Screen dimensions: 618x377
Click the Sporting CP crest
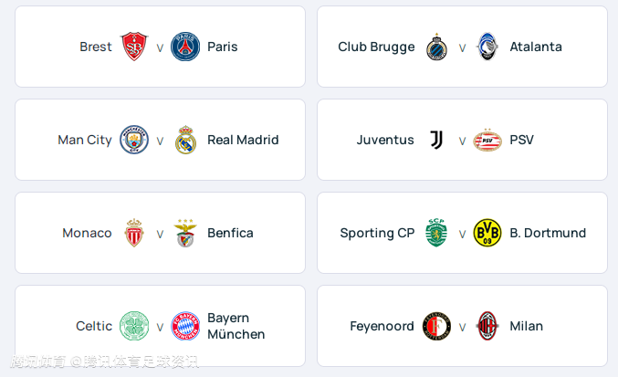436,233
